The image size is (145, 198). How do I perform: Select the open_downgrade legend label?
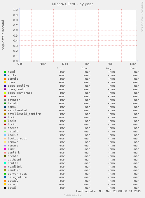coord(20,93)
